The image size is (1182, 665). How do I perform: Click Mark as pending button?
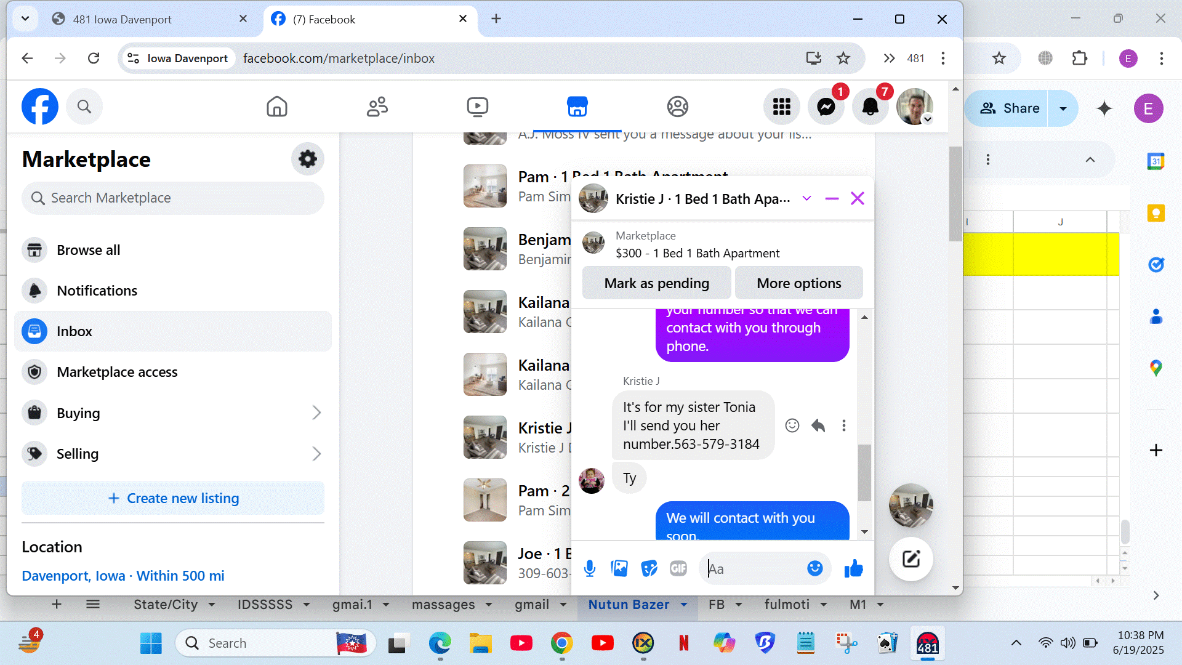tap(656, 283)
